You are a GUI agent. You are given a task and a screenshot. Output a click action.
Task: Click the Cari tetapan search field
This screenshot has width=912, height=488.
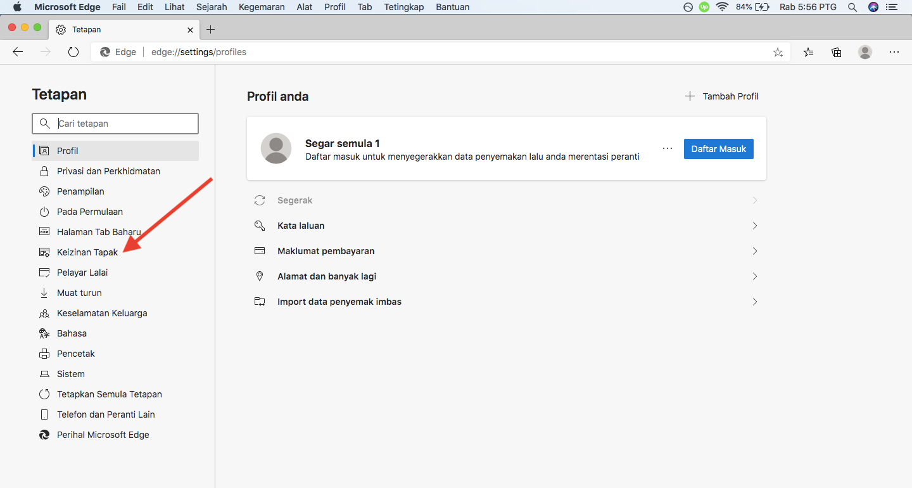click(123, 124)
